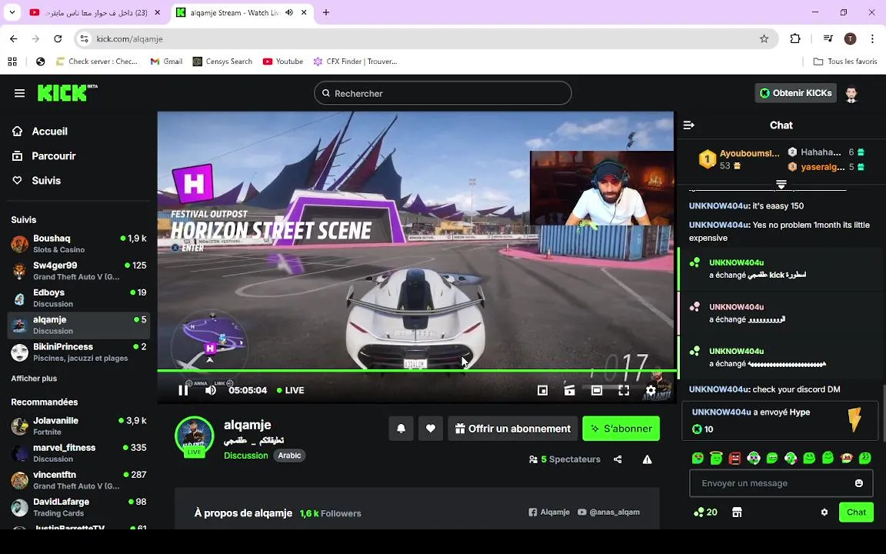This screenshot has width=886, height=554.
Task: Open the Gmail bookmark
Action: click(167, 61)
